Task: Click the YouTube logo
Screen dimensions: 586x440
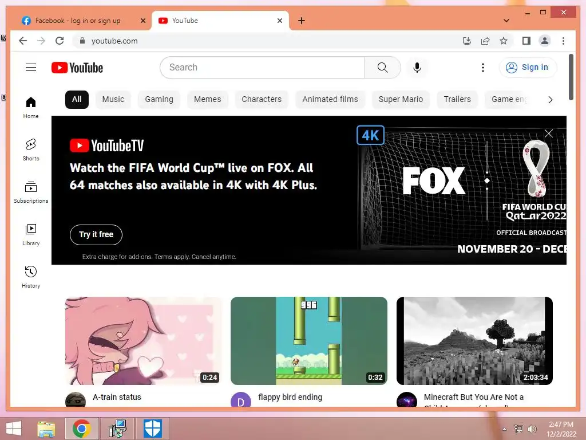Action: [x=77, y=68]
